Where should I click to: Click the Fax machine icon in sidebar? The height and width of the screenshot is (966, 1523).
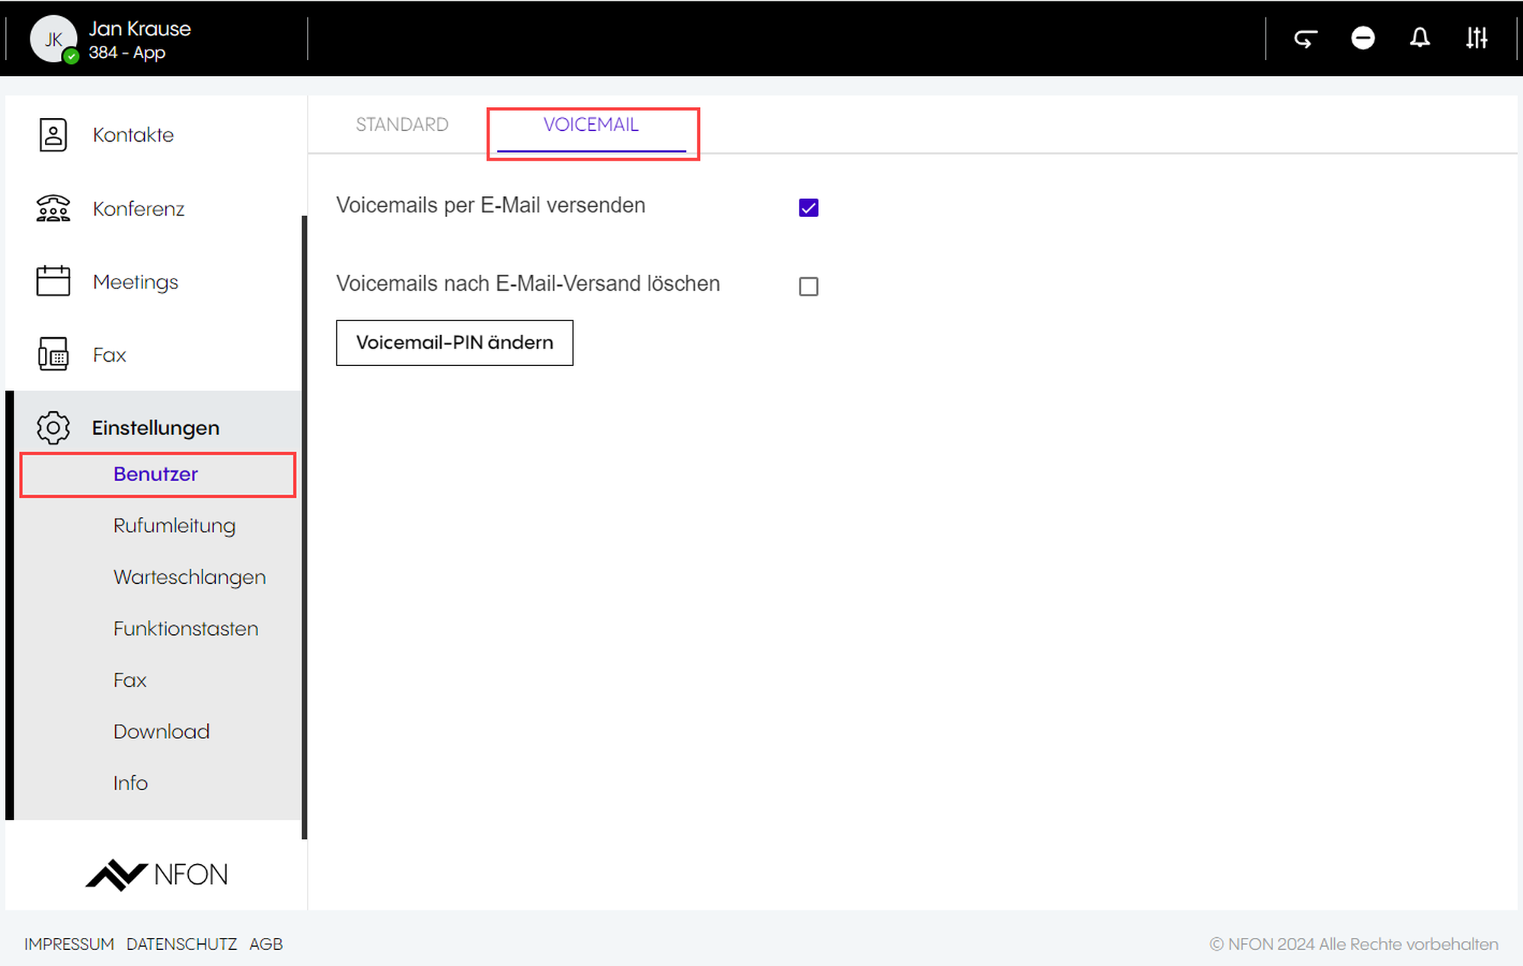coord(53,355)
